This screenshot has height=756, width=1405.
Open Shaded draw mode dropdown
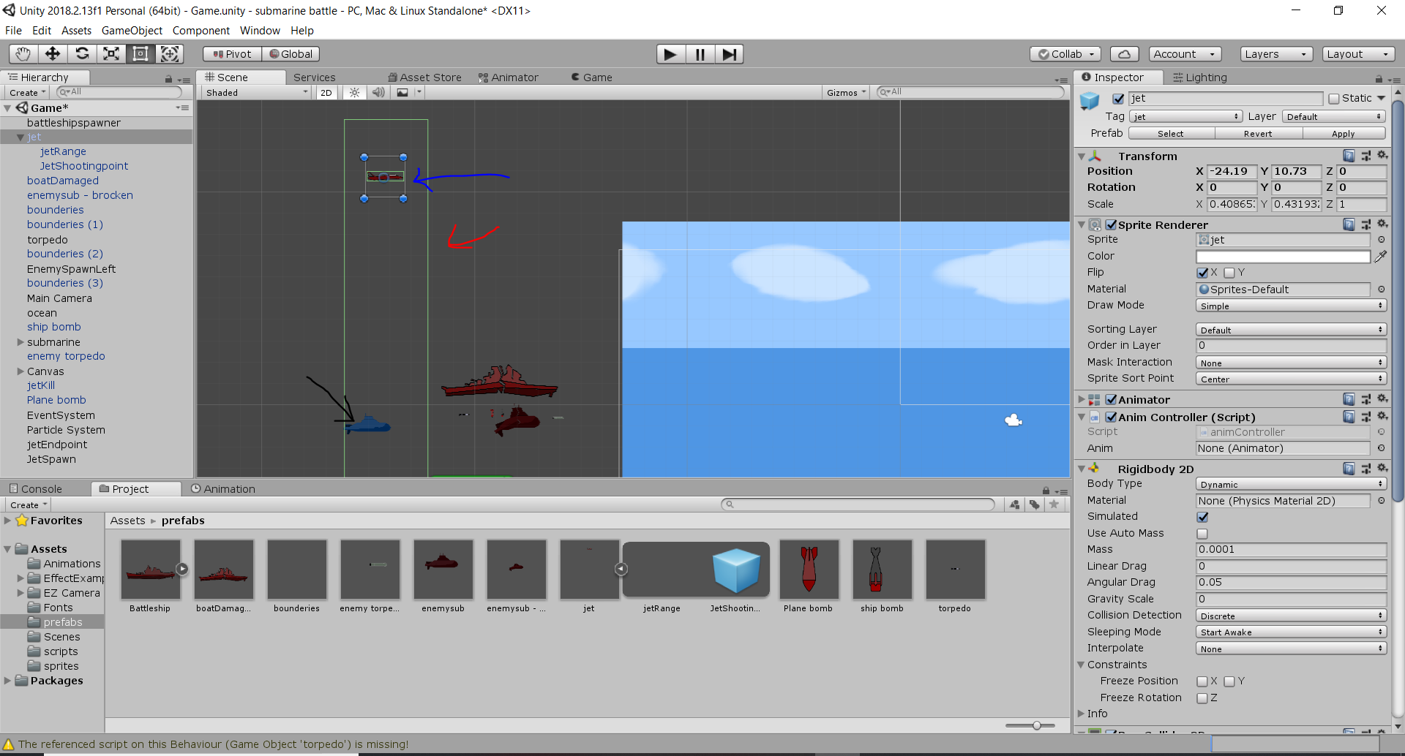pos(257,92)
